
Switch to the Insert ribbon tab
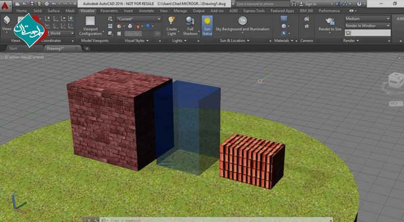(128, 11)
